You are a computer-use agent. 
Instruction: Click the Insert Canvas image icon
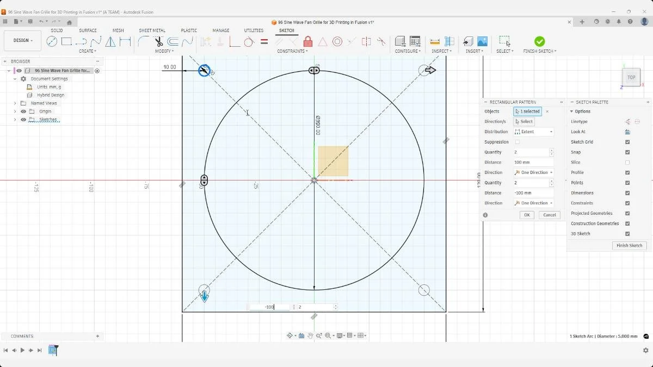click(482, 41)
